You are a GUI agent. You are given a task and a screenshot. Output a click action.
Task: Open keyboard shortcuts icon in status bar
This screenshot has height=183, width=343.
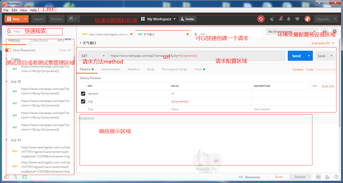point(327,177)
